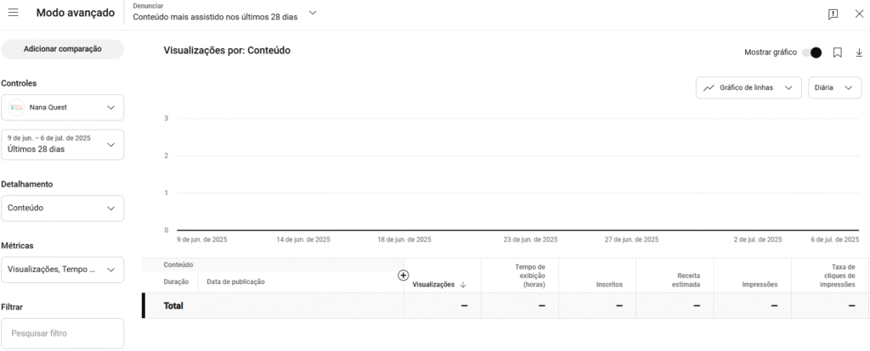Close the advanced mode panel
The image size is (870, 351).
click(858, 14)
